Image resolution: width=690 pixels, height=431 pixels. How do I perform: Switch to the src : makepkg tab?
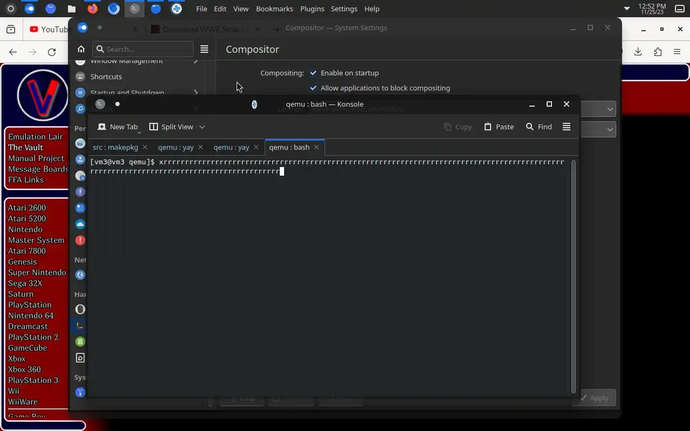pyautogui.click(x=115, y=147)
